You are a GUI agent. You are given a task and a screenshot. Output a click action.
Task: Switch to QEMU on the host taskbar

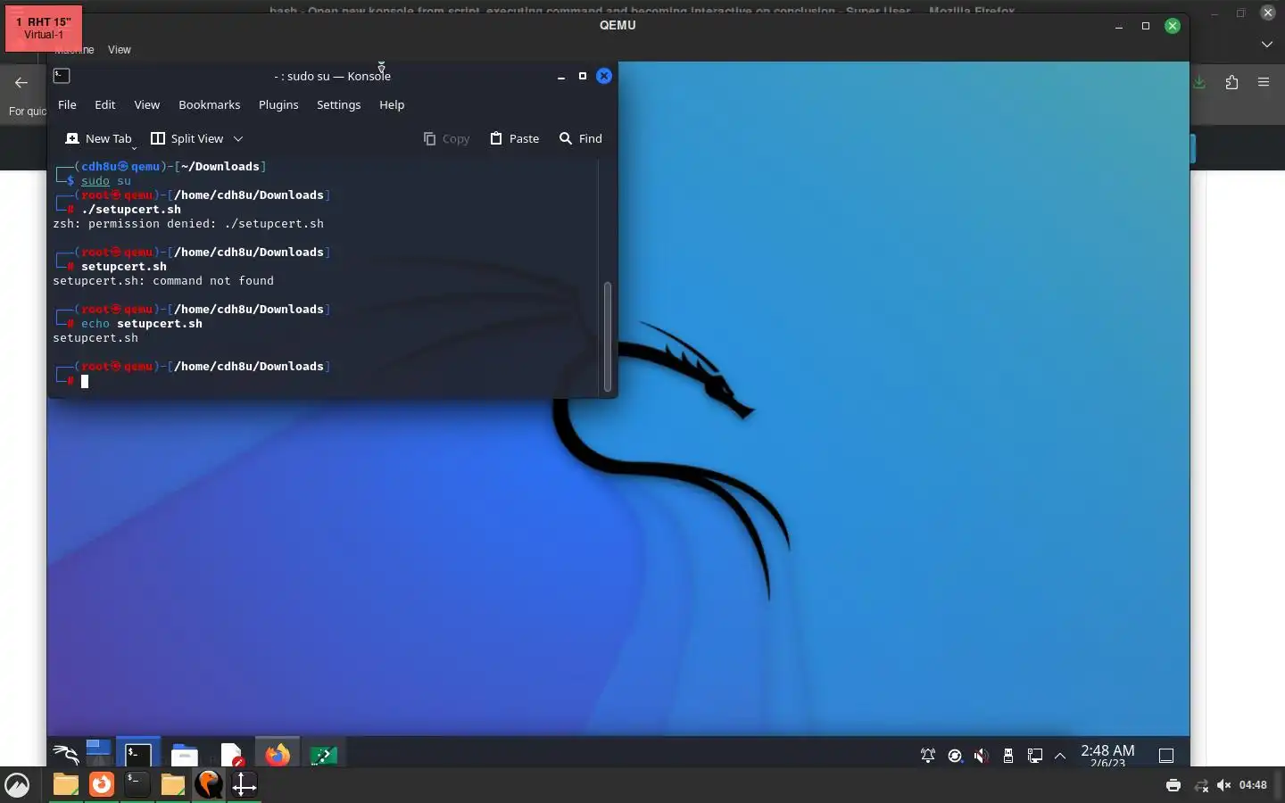209,785
